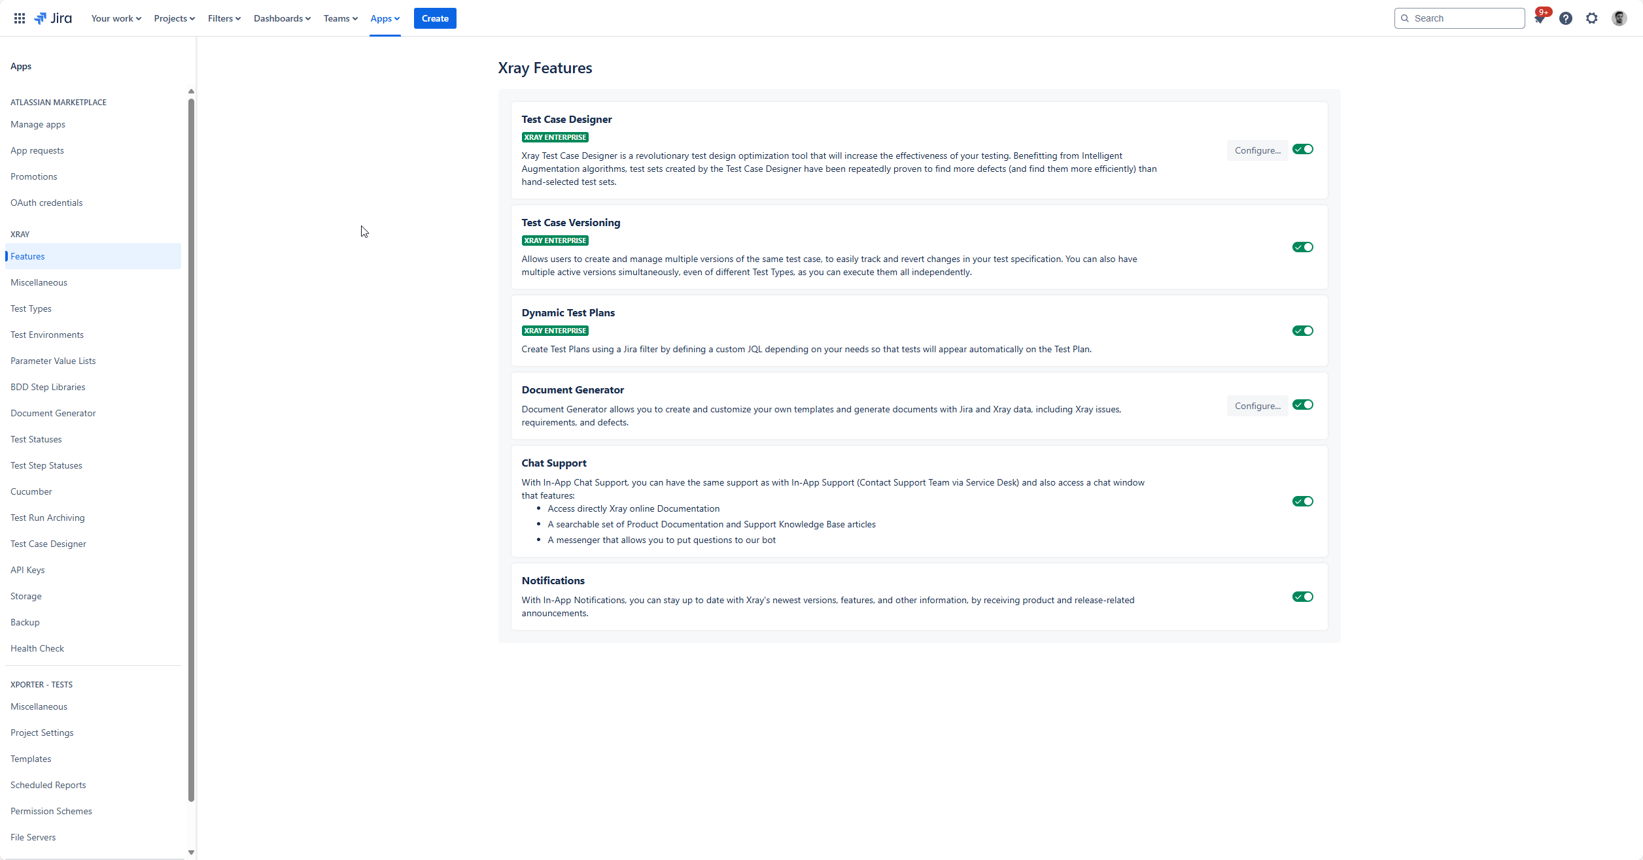Toggle the Dynamic Test Plans feature
This screenshot has height=860, width=1643.
(1303, 331)
